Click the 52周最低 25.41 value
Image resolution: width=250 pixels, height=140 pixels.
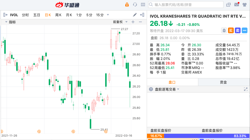pos(170,68)
